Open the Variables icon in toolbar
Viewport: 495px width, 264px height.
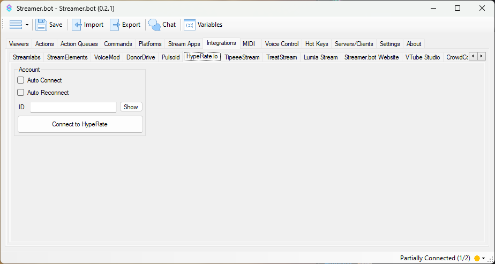(190, 25)
